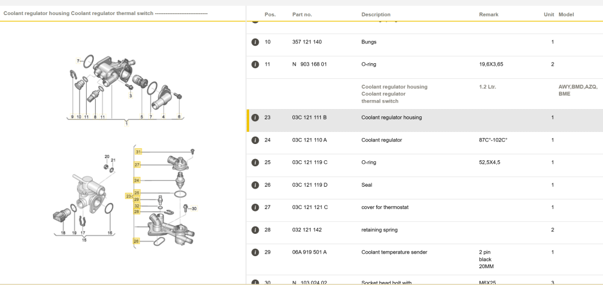The height and width of the screenshot is (285, 603).
Task: Select the Pos. column header
Action: click(270, 14)
